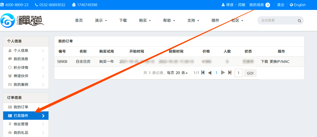Click the map pin icon beside 地址管理
Image resolution: width=317 pixels, height=137 pixels.
coord(10,124)
